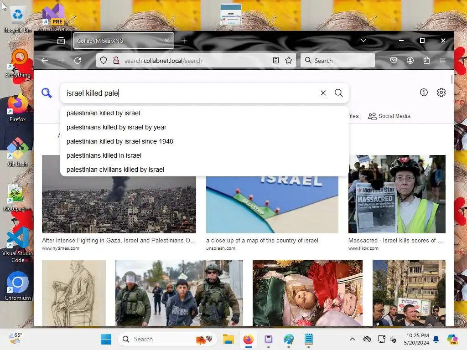The height and width of the screenshot is (350, 467).
Task: Toggle reader view in address bar
Action: pyautogui.click(x=276, y=61)
